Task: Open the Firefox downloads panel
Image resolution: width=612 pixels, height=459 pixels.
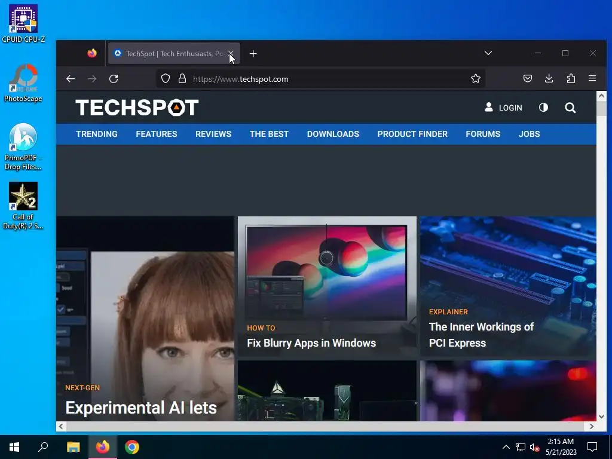Action: click(549, 79)
